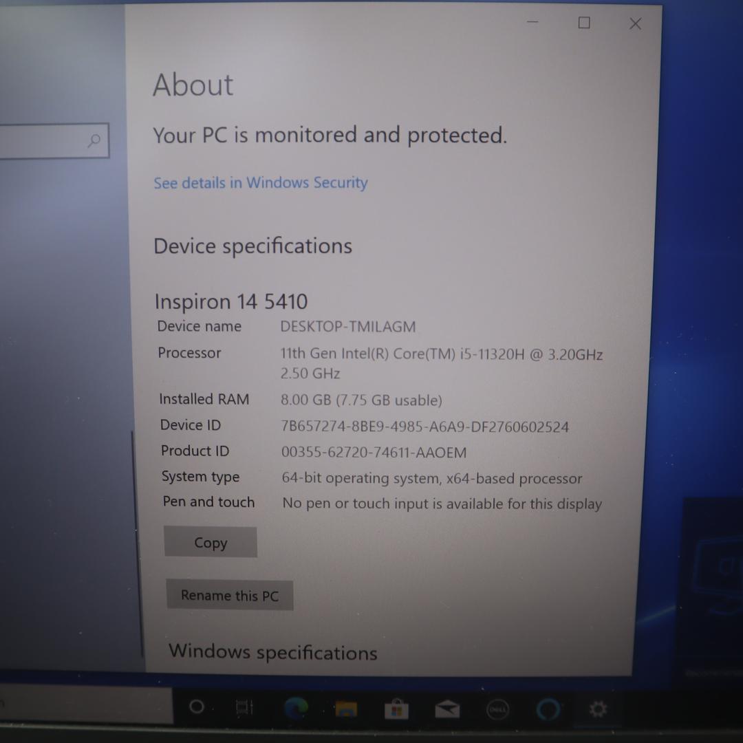
Task: Minimize the Settings window
Action: coord(532,22)
